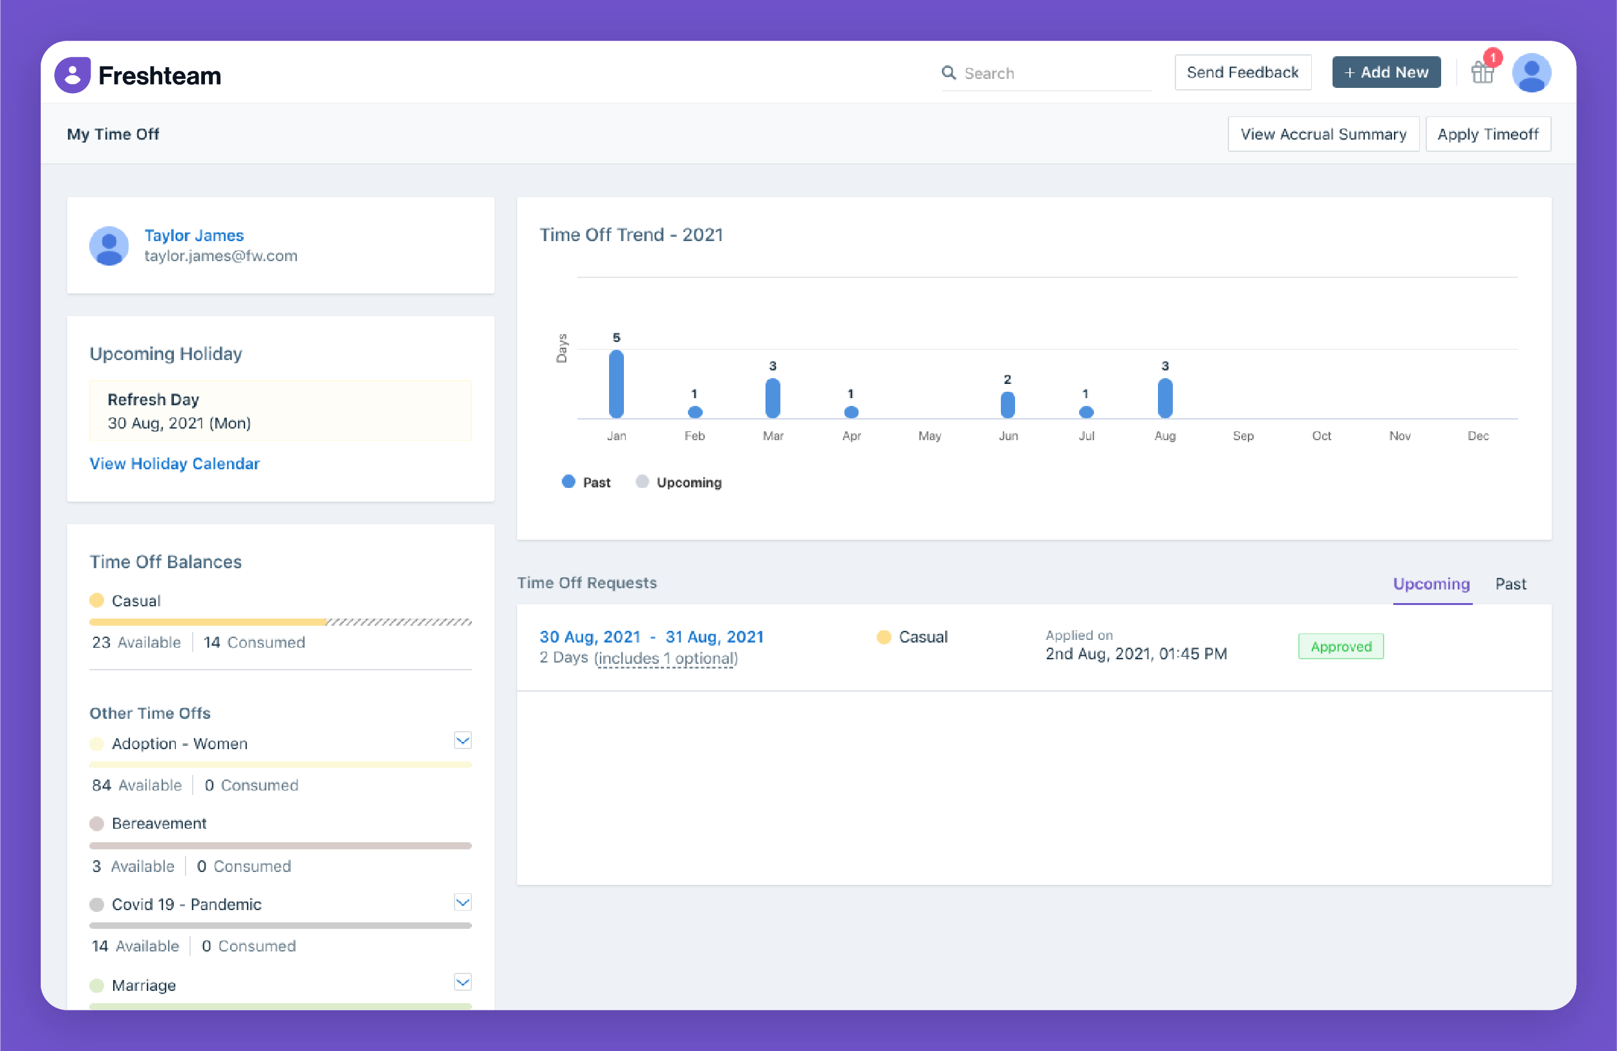Click View Holiday Calendar link
The height and width of the screenshot is (1051, 1617).
click(175, 462)
